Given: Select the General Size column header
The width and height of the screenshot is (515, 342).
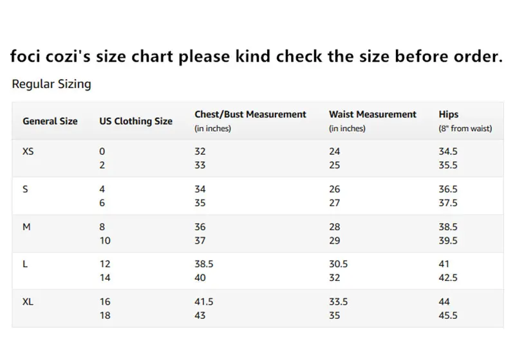Looking at the screenshot, I should 50,121.
